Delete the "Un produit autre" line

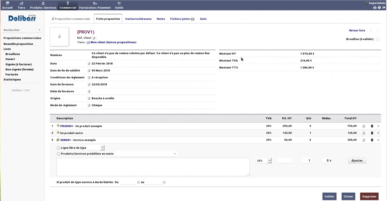click(x=372, y=133)
